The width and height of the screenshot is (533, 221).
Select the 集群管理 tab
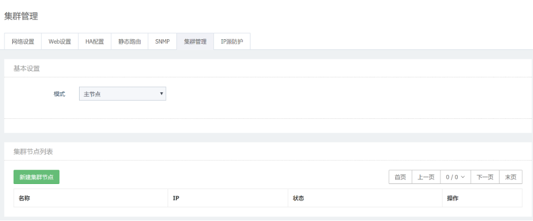195,42
